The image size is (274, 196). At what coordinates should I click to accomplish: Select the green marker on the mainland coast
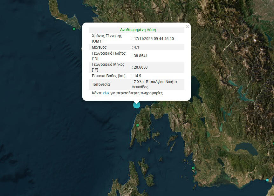(193, 168)
